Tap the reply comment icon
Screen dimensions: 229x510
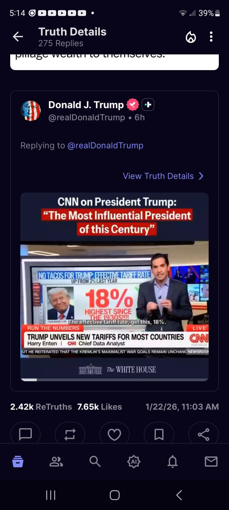tap(25, 434)
